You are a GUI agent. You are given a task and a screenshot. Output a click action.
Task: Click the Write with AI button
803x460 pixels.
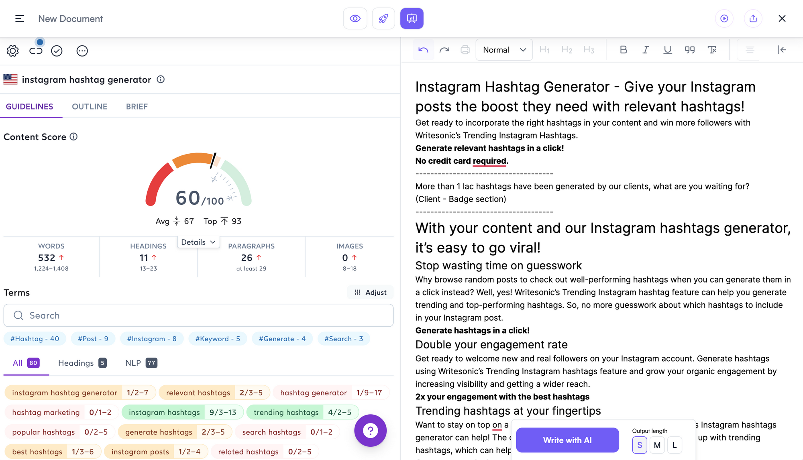pos(567,440)
